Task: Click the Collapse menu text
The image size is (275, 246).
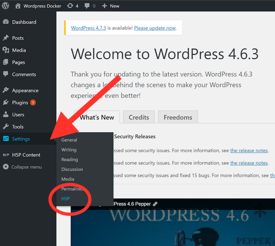Action: click(27, 167)
